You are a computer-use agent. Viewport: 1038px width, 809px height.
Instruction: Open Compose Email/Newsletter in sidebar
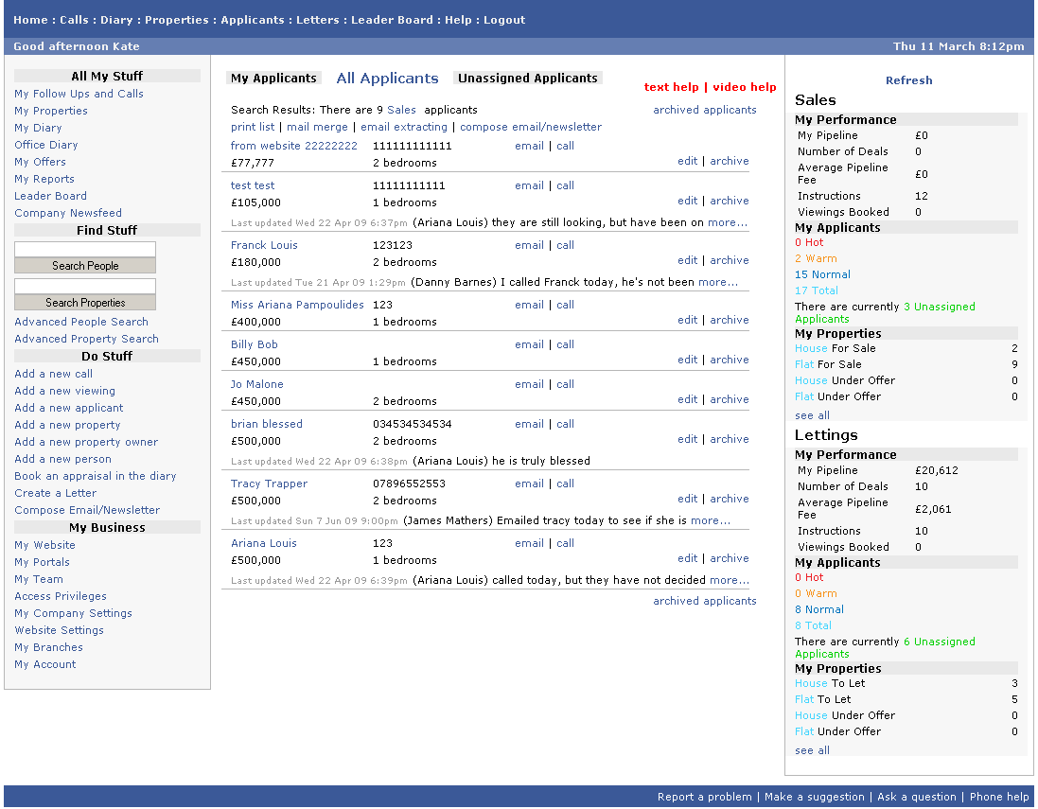coord(87,510)
